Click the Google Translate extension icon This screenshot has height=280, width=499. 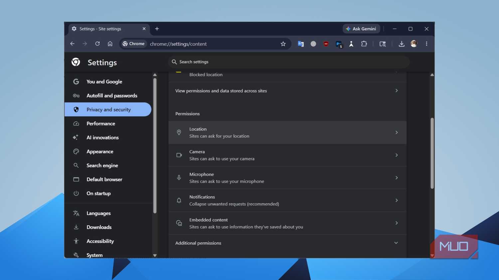tap(301, 44)
